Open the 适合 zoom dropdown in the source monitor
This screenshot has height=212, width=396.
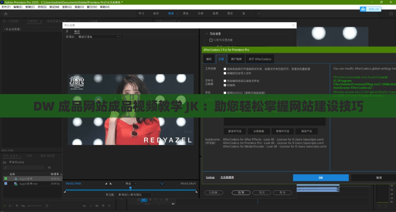click(132, 183)
